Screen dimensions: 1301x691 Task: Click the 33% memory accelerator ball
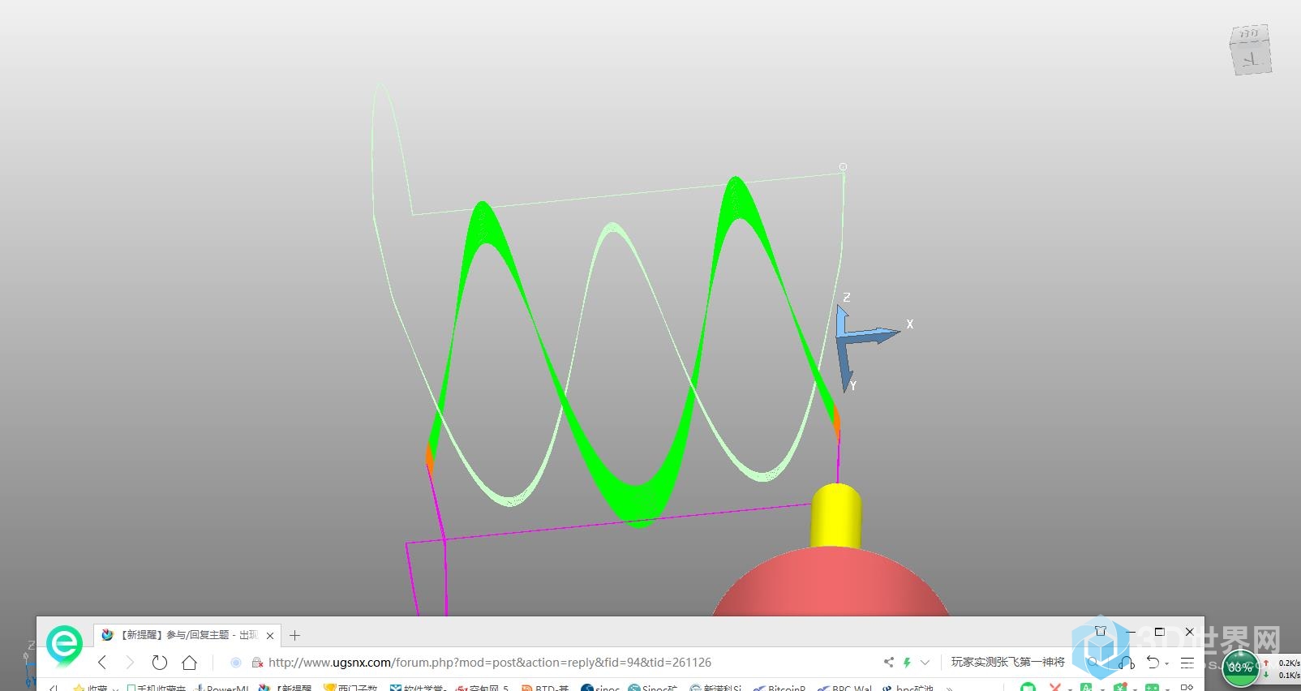tap(1239, 667)
